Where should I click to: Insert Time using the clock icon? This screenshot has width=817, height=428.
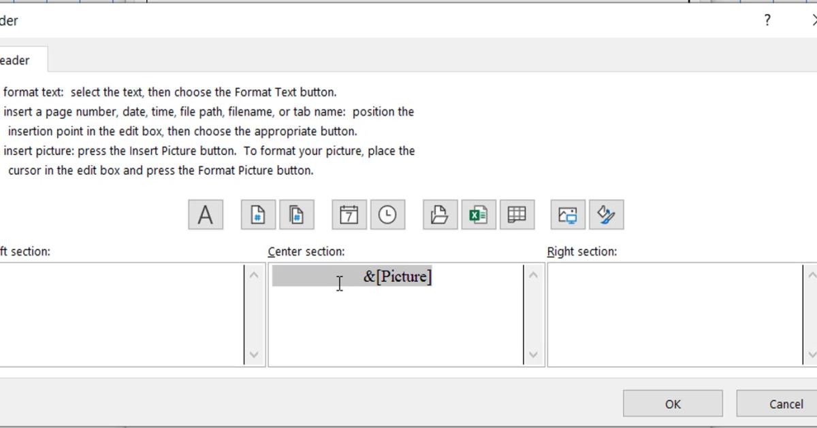click(x=387, y=215)
